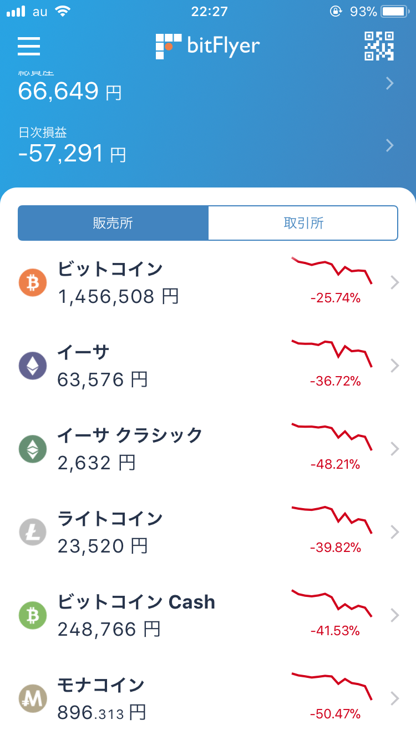Tap the ビットコイン Cash price chart
The width and height of the screenshot is (416, 740).
click(x=332, y=604)
